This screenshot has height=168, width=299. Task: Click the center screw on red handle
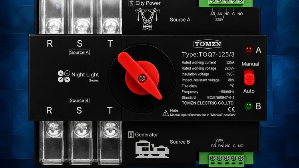pos(142,78)
